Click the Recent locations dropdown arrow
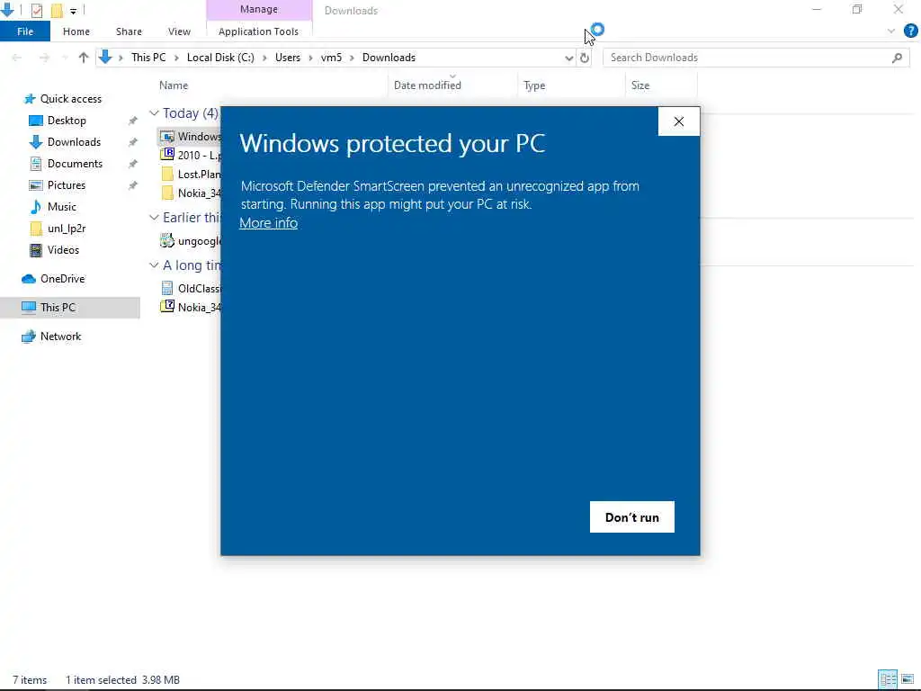The width and height of the screenshot is (921, 691). pyautogui.click(x=65, y=58)
